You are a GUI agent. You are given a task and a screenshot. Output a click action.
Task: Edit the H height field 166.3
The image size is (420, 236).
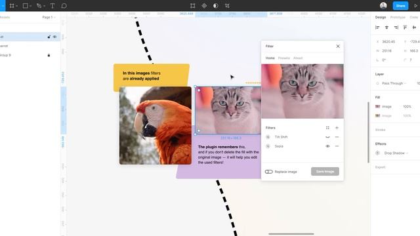414,51
